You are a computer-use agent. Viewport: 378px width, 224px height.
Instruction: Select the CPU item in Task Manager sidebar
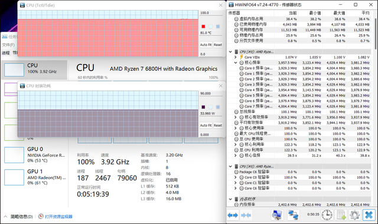[x=34, y=70]
